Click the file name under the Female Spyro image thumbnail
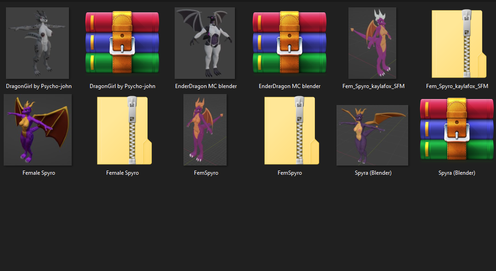496x271 pixels. pos(39,173)
